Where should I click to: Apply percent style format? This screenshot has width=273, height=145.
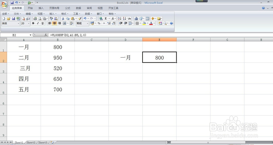[x=99, y=23]
